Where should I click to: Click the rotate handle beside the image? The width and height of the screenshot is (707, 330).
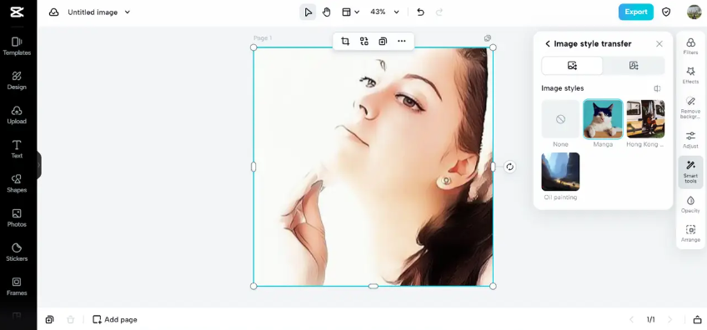[509, 167]
